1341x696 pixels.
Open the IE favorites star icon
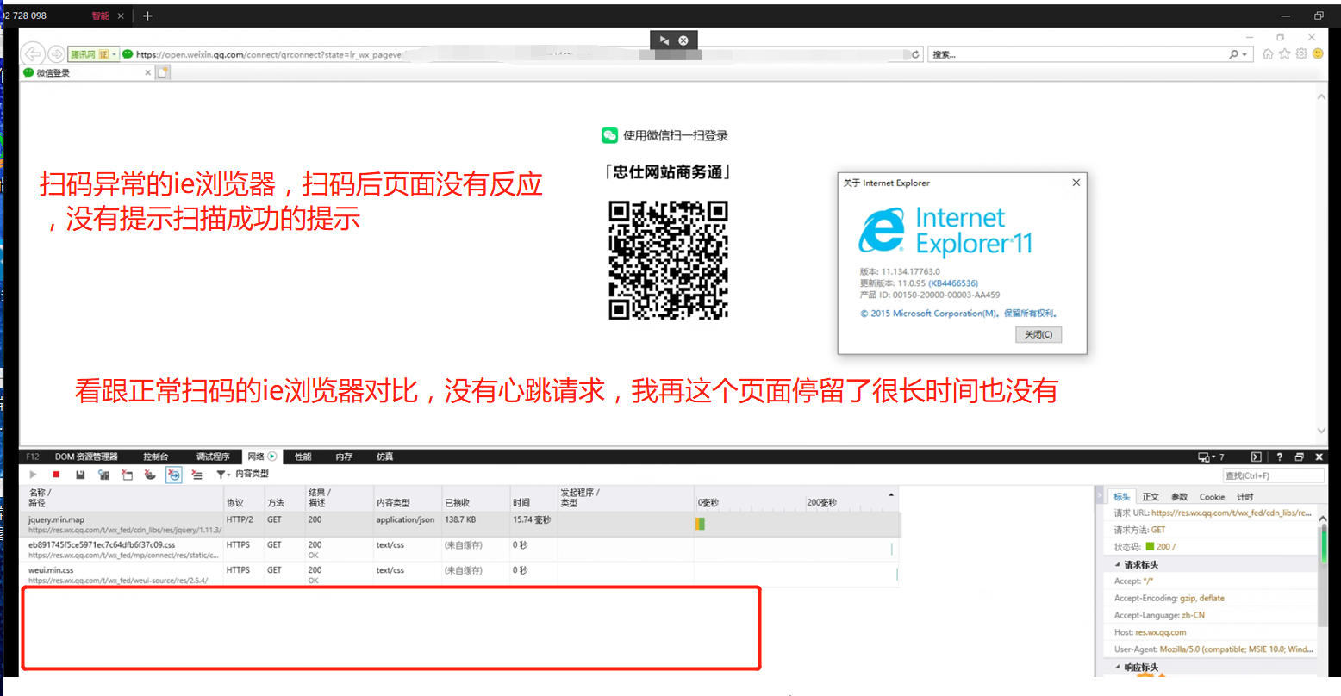pyautogui.click(x=1285, y=53)
